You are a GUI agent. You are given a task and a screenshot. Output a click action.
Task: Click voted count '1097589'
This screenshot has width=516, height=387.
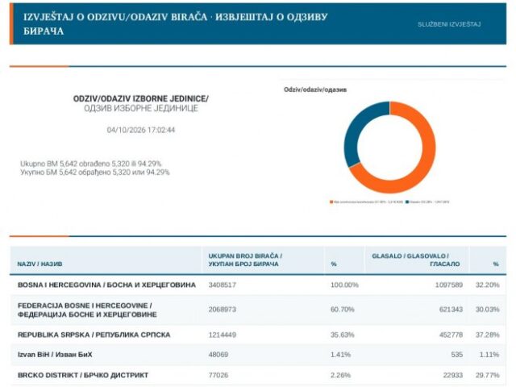coord(449,285)
